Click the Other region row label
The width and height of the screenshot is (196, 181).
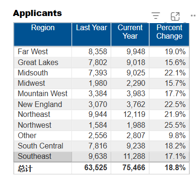pos(27,136)
